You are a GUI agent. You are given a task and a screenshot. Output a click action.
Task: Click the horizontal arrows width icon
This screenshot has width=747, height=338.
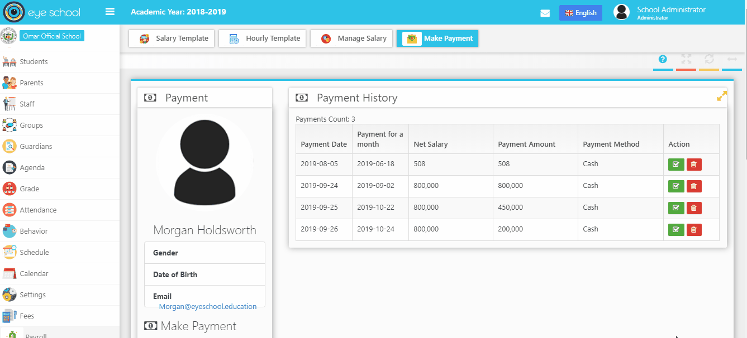pyautogui.click(x=732, y=59)
